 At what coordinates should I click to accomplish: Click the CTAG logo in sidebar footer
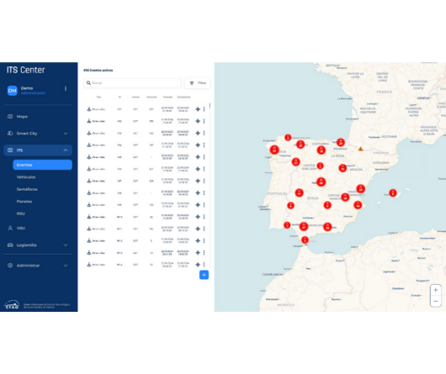pos(12,304)
